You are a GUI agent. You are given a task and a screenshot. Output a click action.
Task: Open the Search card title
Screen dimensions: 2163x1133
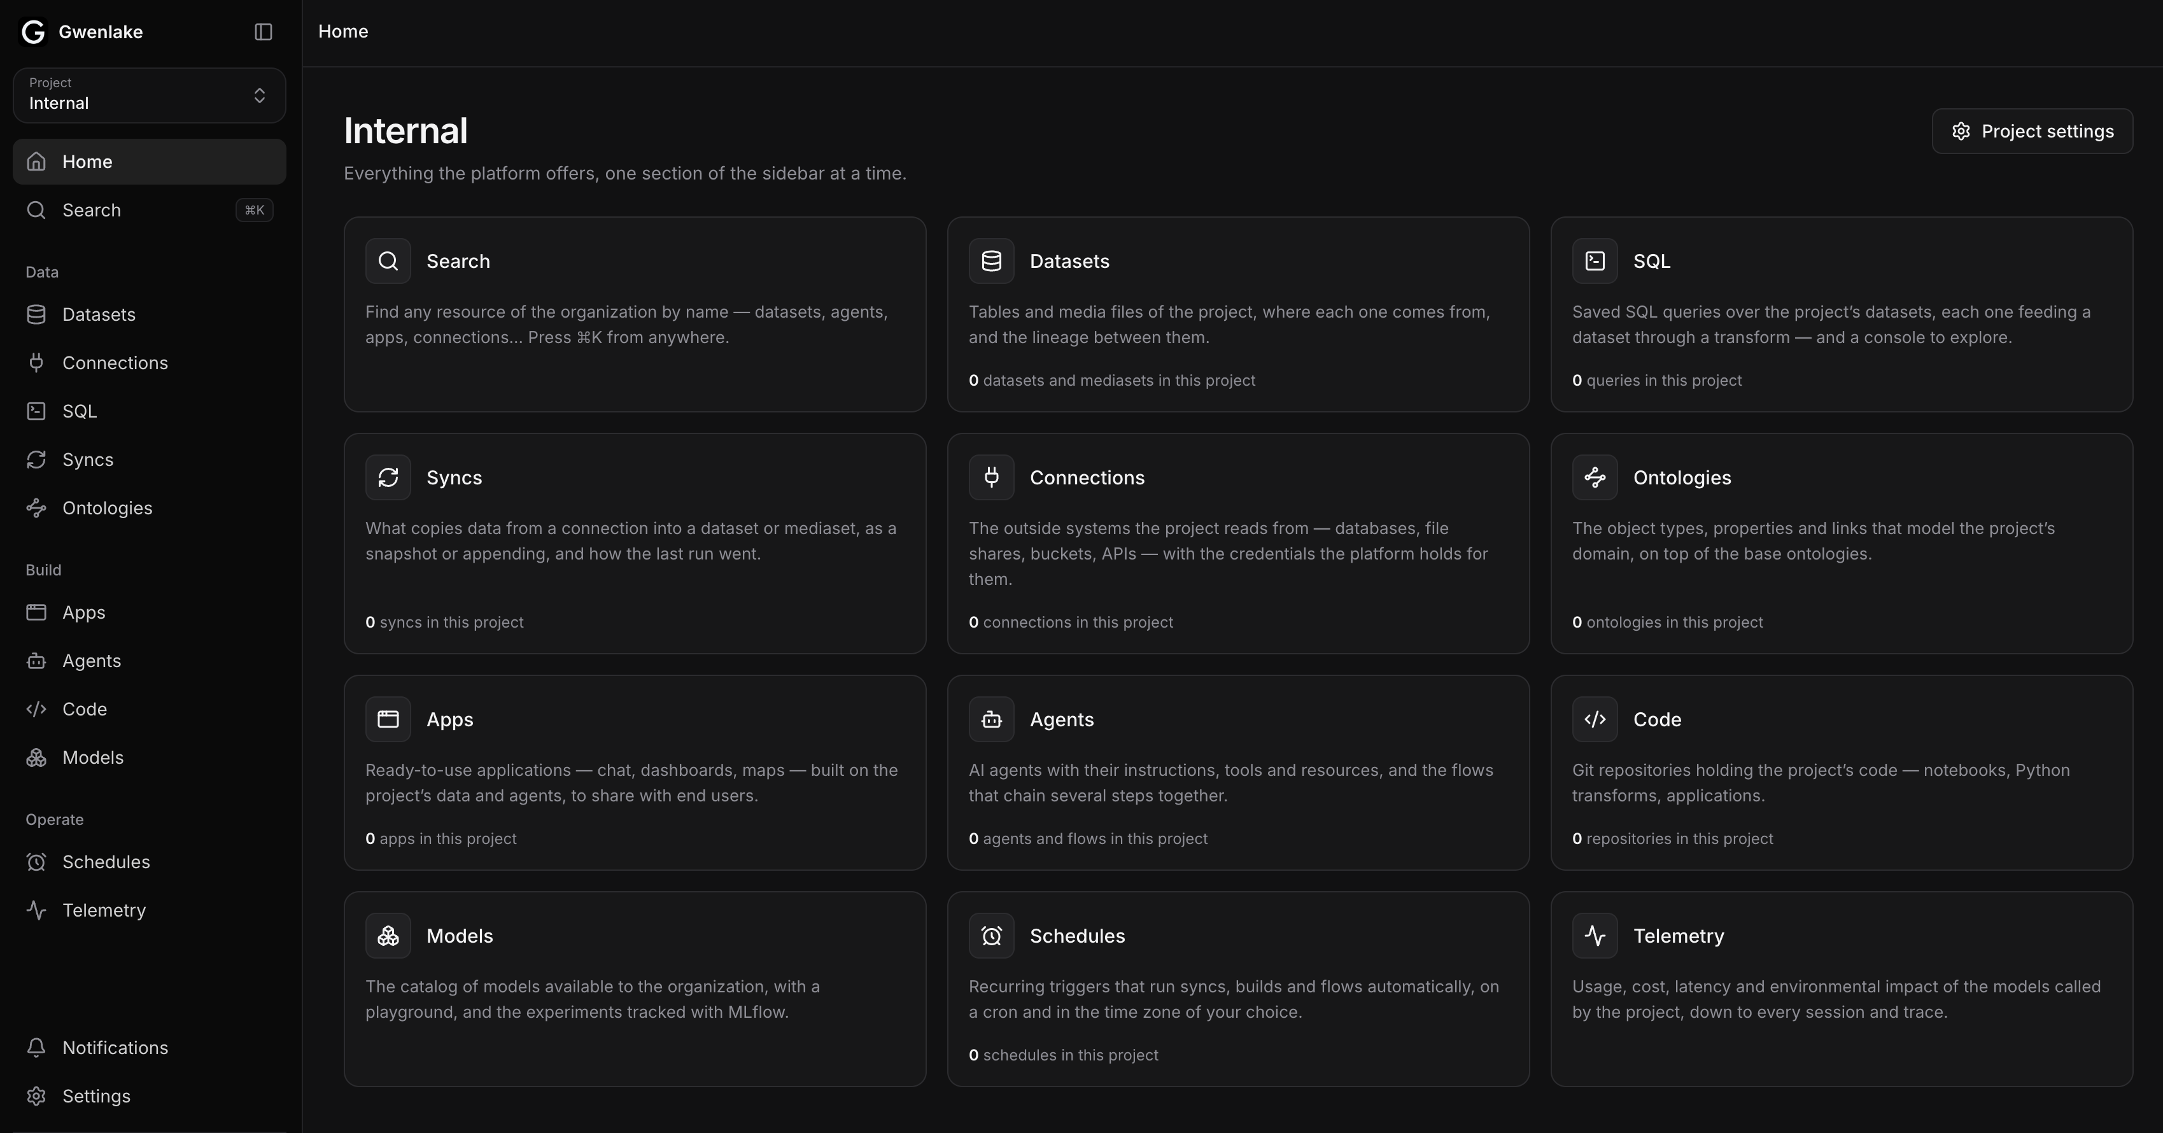(x=458, y=261)
